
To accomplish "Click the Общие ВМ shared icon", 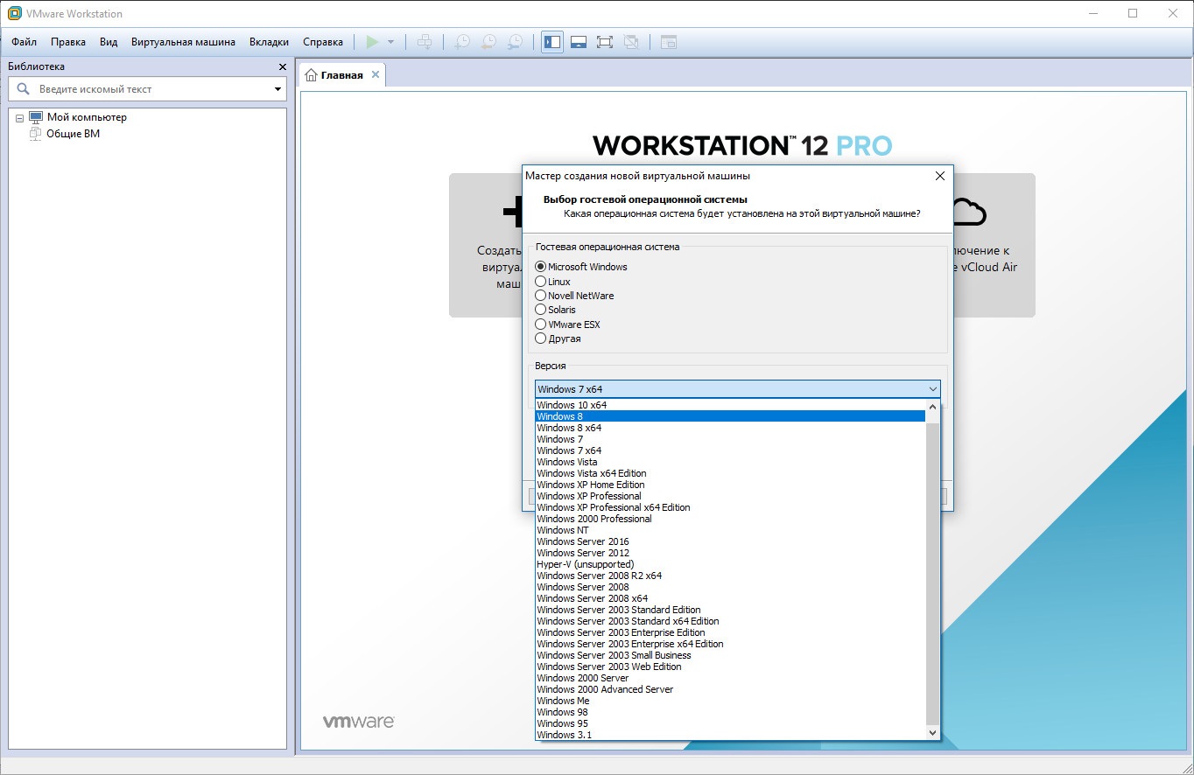I will pos(36,134).
